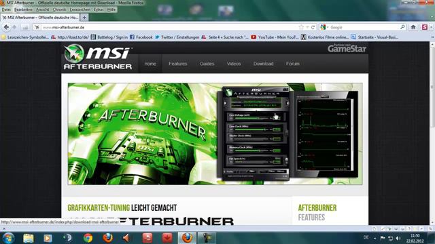The width and height of the screenshot is (435, 244).
Task: Open the Bearbeiten menu
Action: 23,9
